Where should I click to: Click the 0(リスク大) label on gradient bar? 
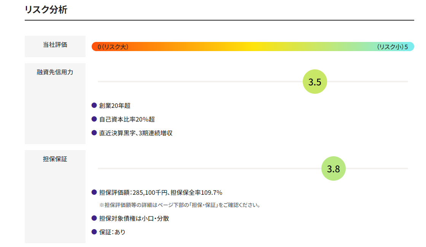[113, 47]
